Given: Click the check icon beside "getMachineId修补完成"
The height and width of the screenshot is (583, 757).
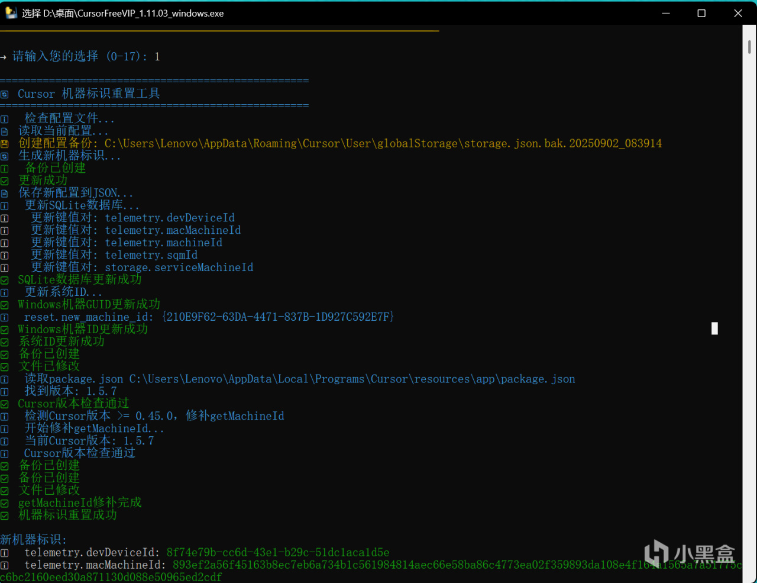Looking at the screenshot, I should pyautogui.click(x=5, y=503).
